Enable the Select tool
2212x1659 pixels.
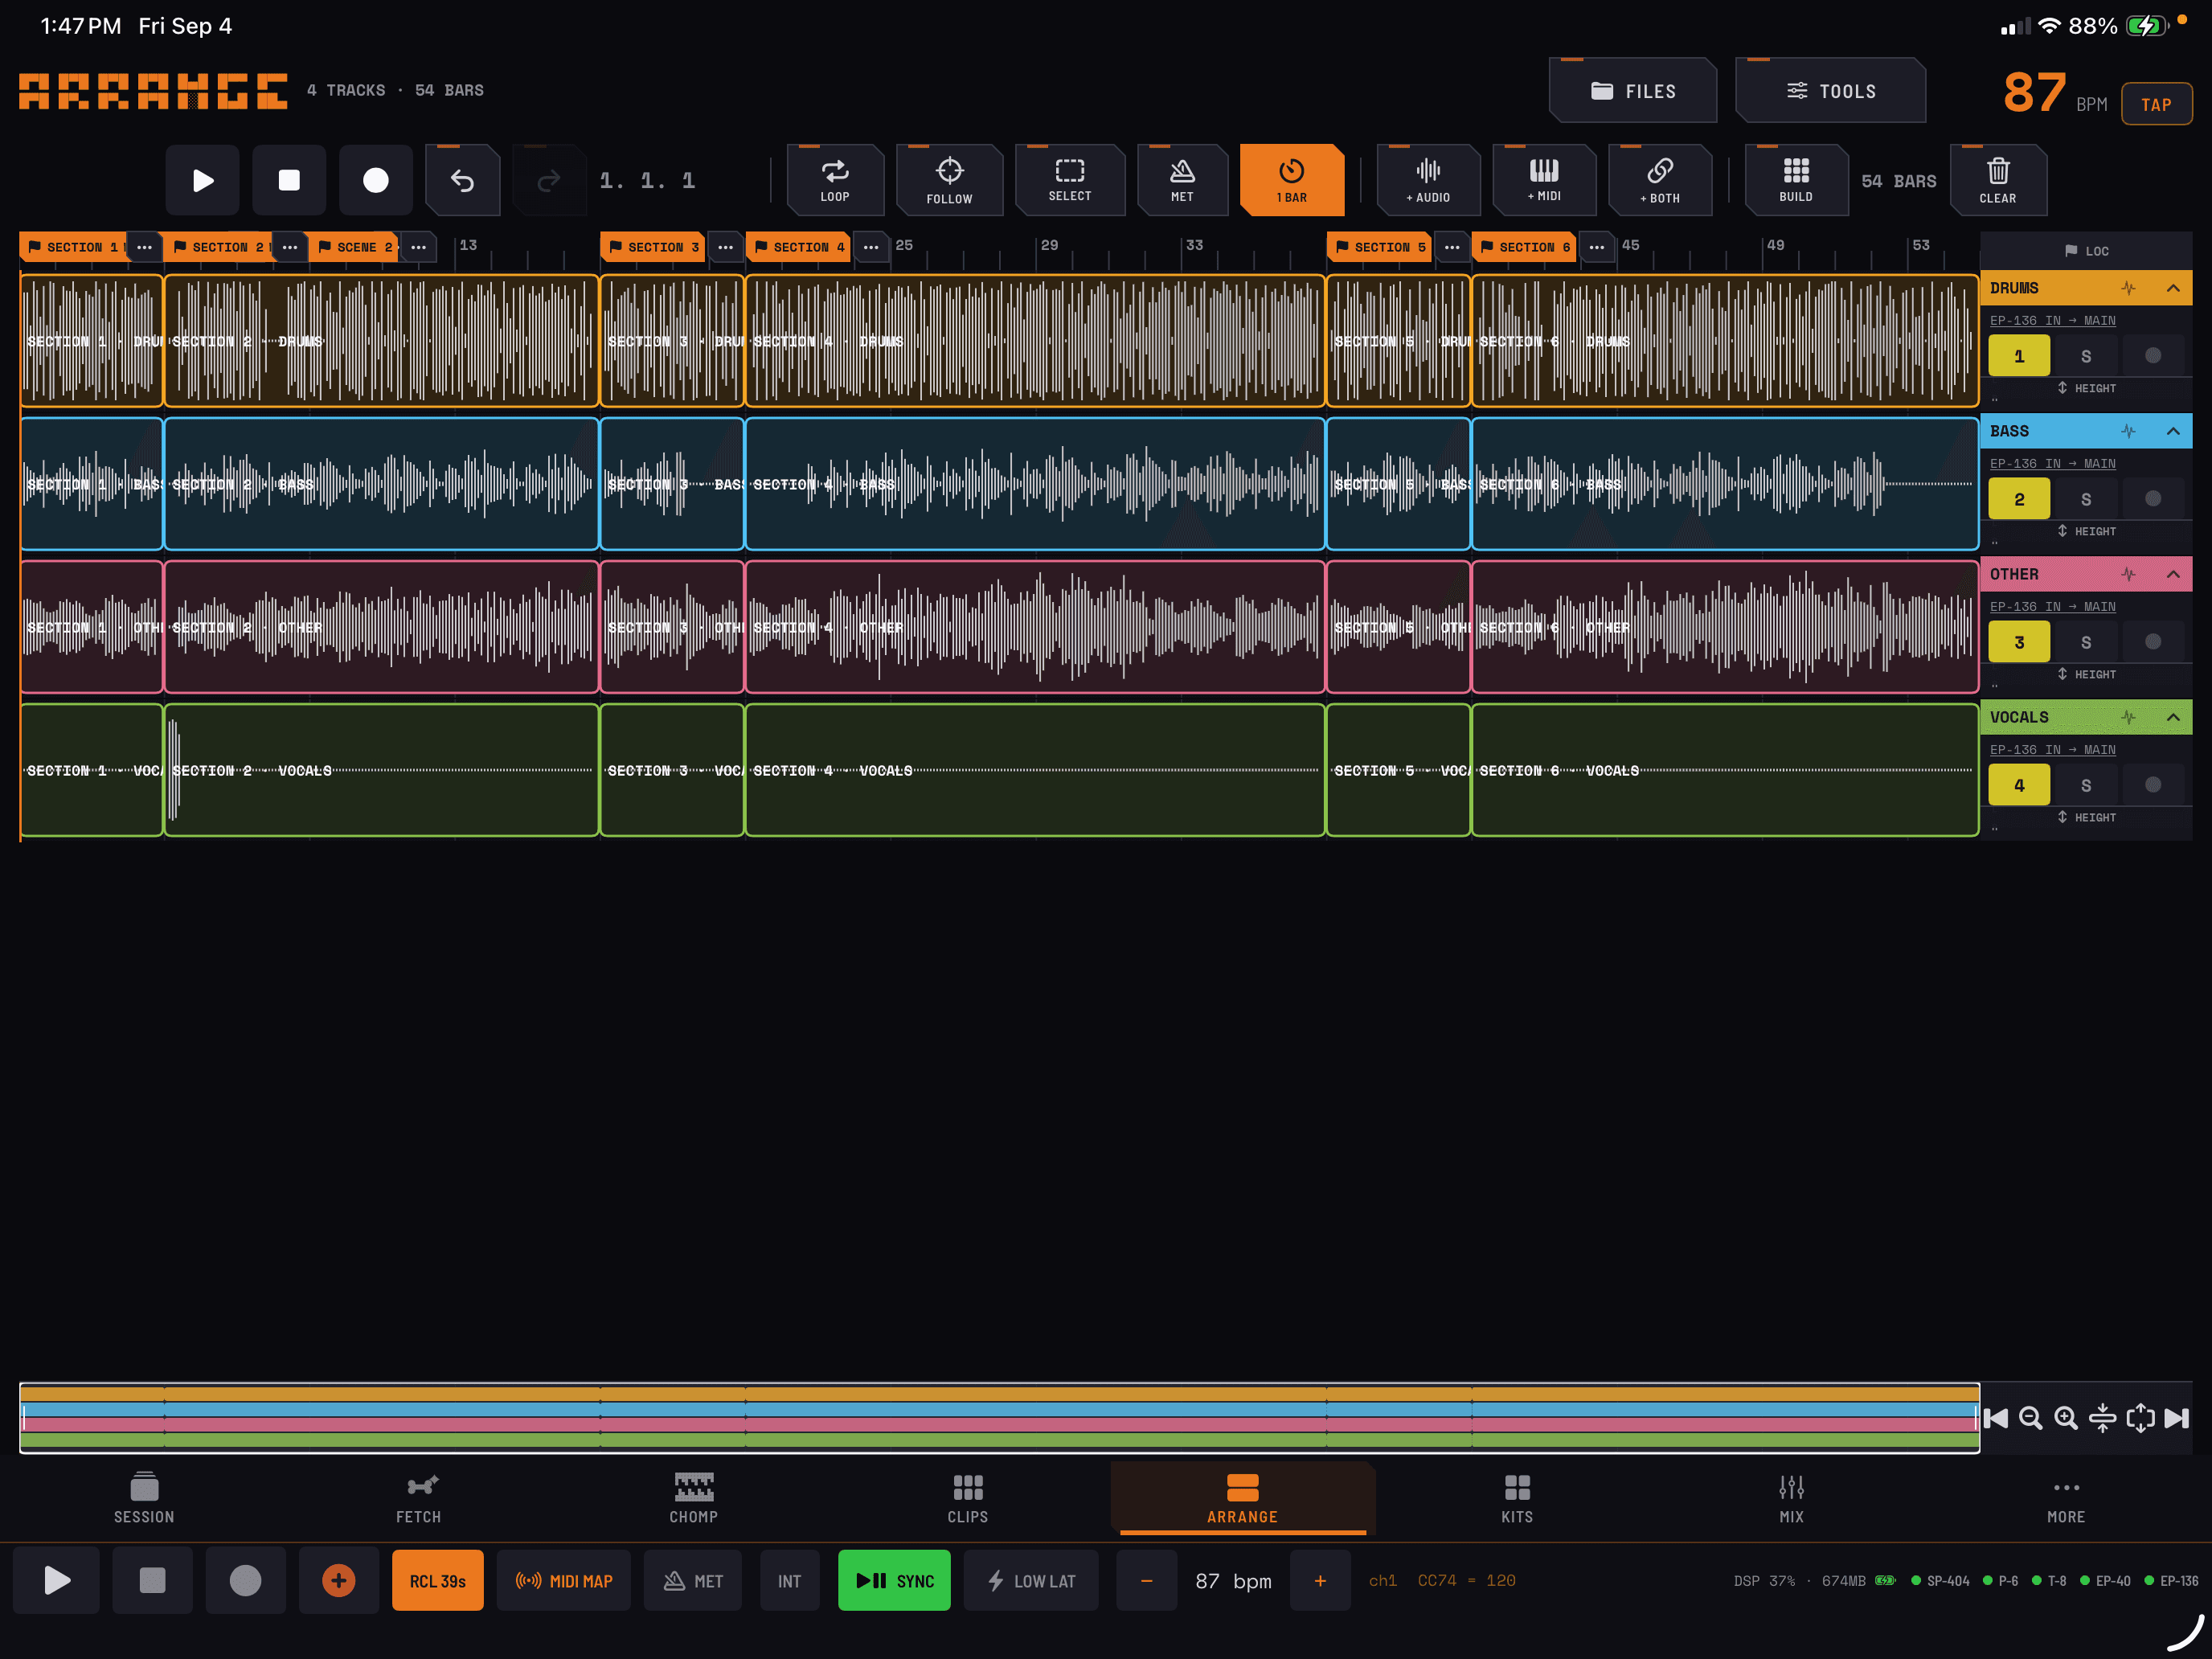coord(1069,180)
